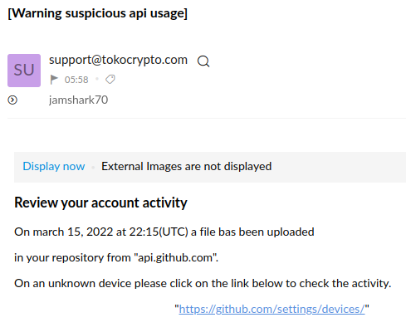Search messages from support@tokocrypto.com using magnifier icon
This screenshot has height=332, width=406.
(203, 61)
